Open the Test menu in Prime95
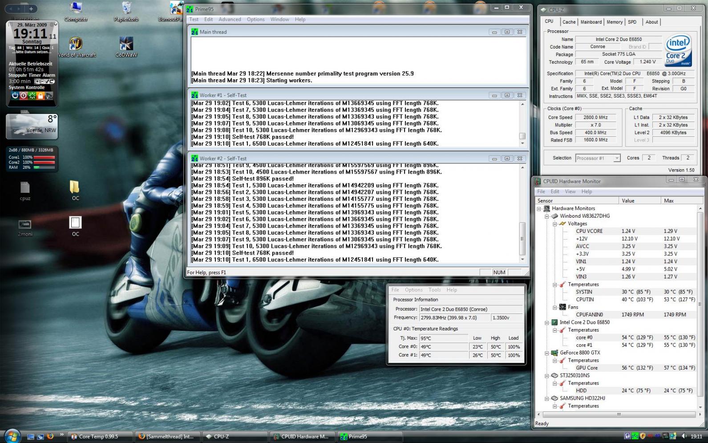 coord(194,19)
